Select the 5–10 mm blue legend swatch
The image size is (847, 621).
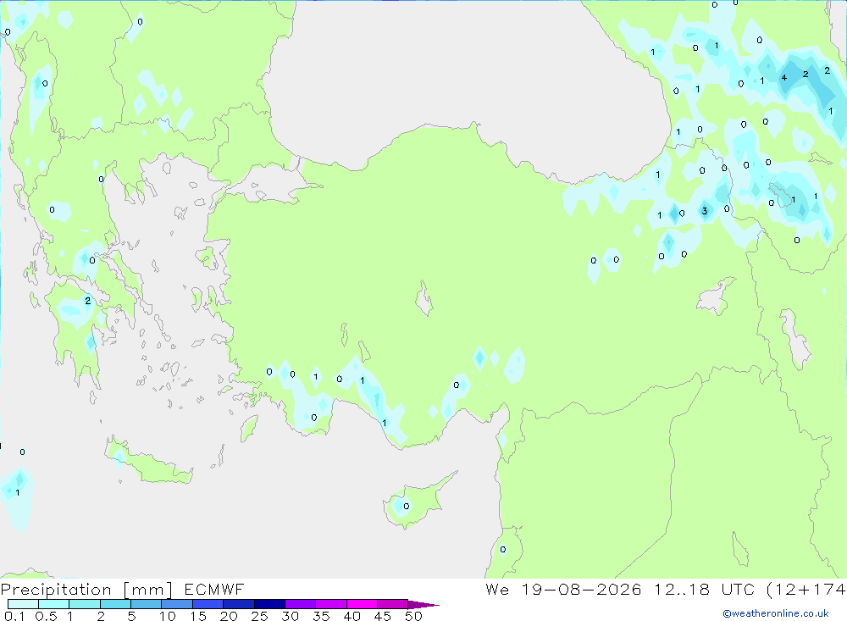click(146, 604)
